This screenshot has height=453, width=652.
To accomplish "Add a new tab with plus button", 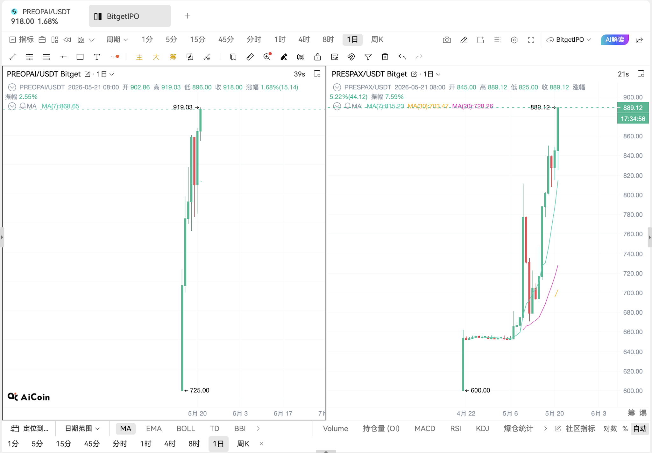I will click(x=188, y=16).
